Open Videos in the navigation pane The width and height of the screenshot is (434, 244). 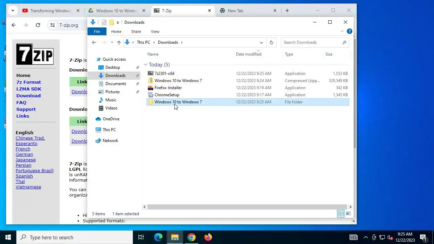111,108
